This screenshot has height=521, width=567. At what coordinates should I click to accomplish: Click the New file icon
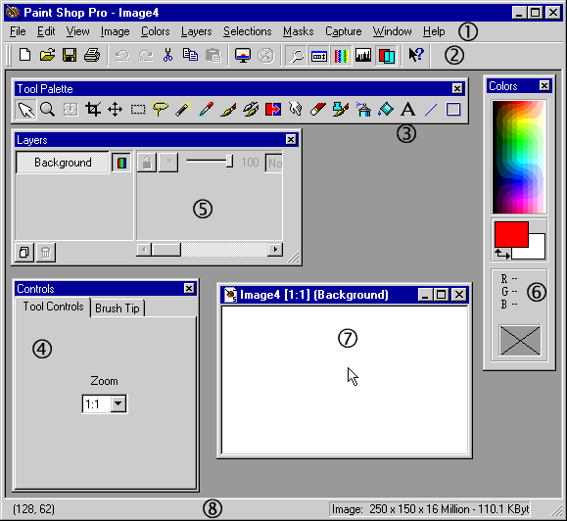(24, 55)
